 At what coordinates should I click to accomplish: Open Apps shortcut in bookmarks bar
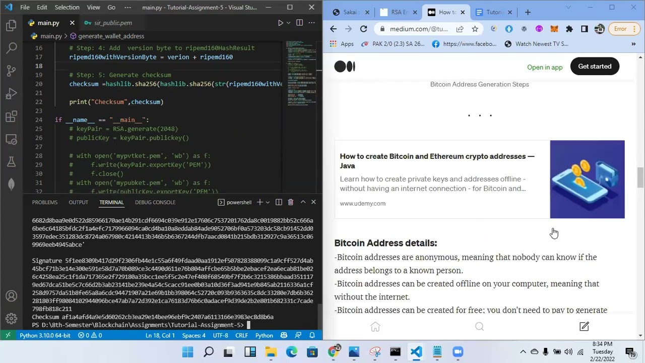pos(342,44)
